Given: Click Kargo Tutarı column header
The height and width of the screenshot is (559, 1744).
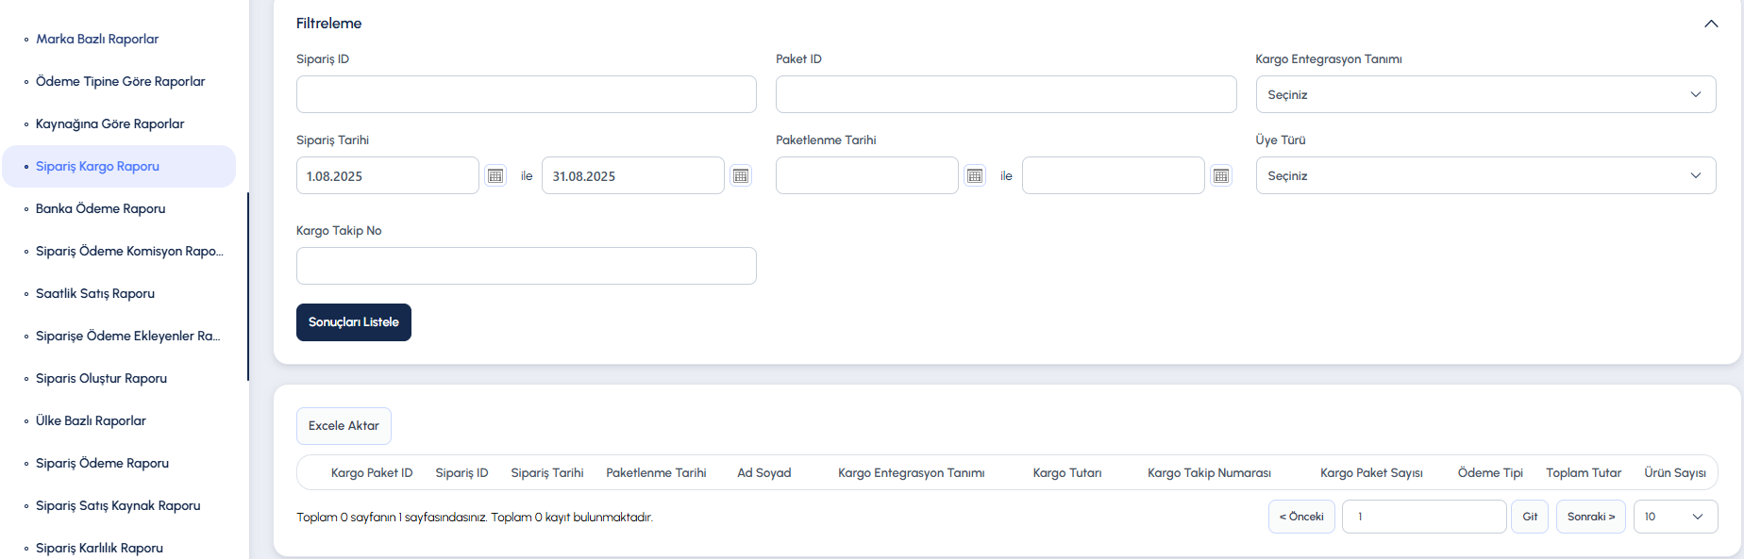Looking at the screenshot, I should tap(1067, 473).
